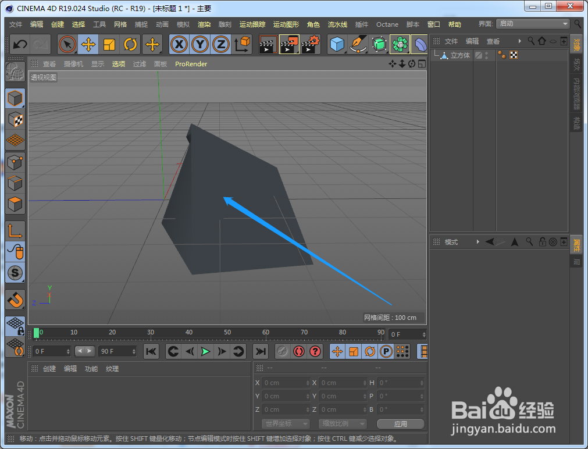This screenshot has height=449, width=588.
Task: Switch the coordinate system icon
Action: point(243,45)
